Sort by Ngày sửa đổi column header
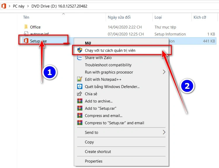Viewport: 219px width, 168px height. pos(119,17)
